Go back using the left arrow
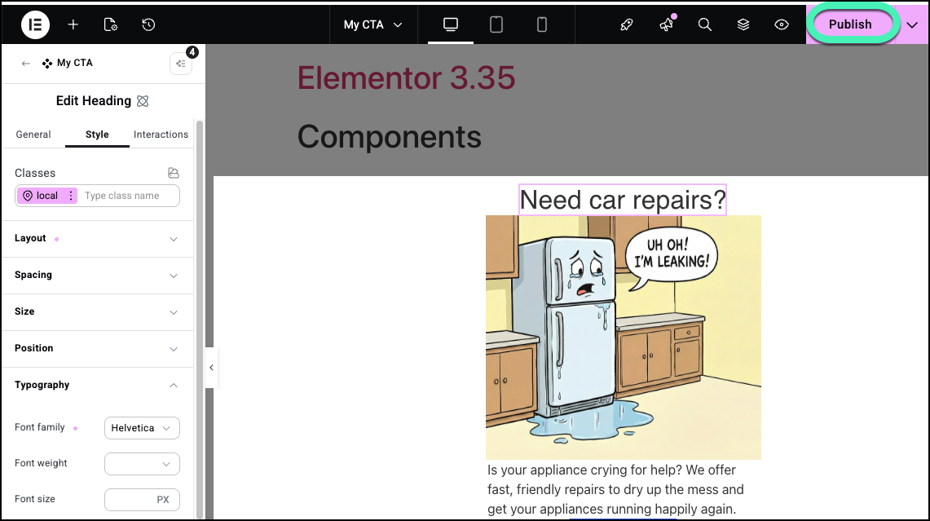The width and height of the screenshot is (930, 521). [25, 64]
